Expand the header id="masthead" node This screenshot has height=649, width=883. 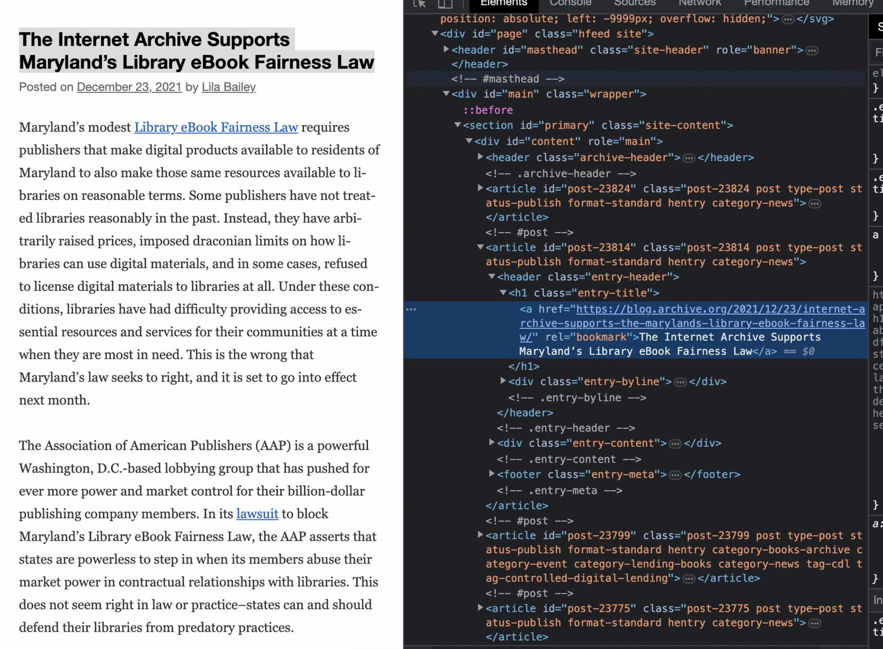(446, 50)
